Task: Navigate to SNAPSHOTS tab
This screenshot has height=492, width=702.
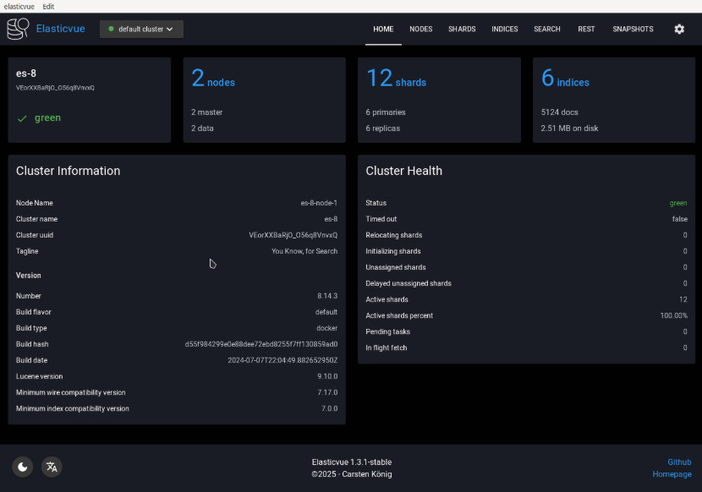Action: (633, 29)
